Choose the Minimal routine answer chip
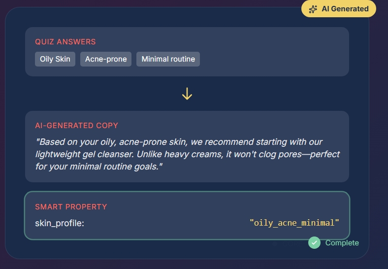This screenshot has width=388, height=269. (168, 59)
